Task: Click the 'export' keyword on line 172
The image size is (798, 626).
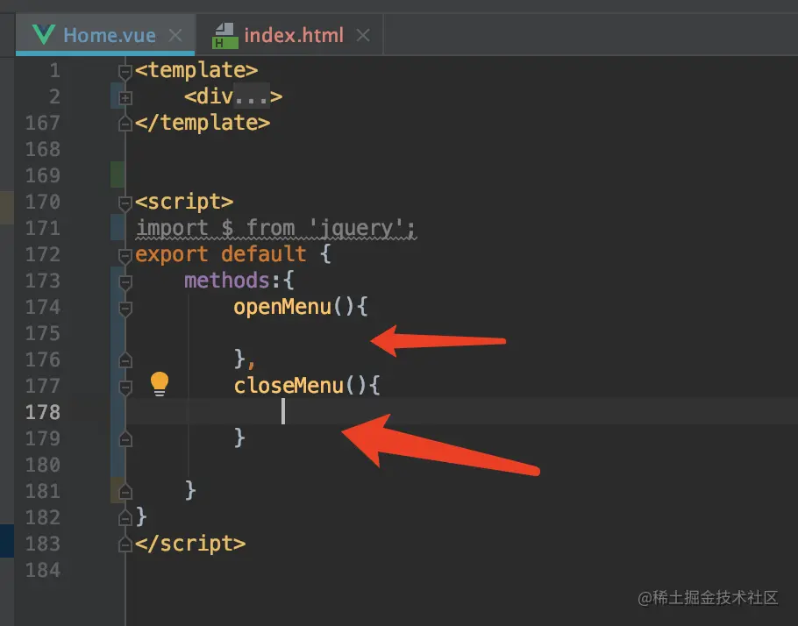Action: coord(172,254)
